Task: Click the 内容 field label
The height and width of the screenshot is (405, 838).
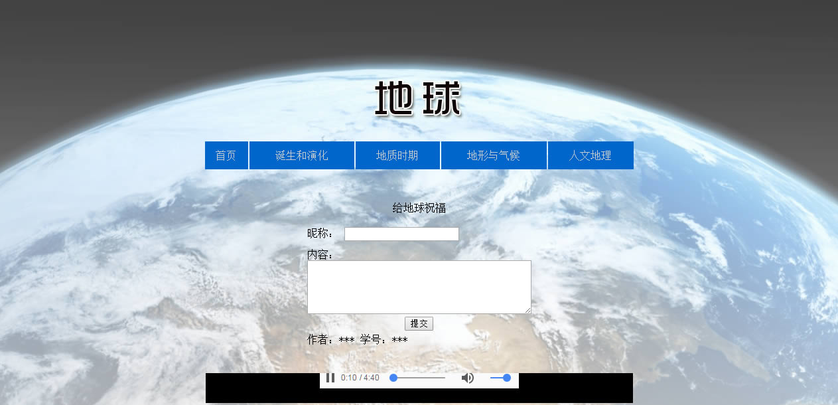Action: click(x=320, y=255)
